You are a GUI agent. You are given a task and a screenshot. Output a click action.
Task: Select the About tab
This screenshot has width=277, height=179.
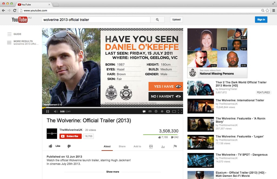click(107, 146)
